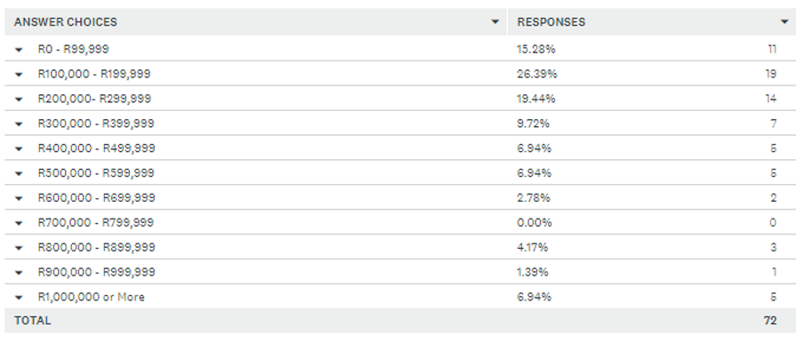Click the total count of 72
This screenshot has height=343, width=804.
click(769, 321)
